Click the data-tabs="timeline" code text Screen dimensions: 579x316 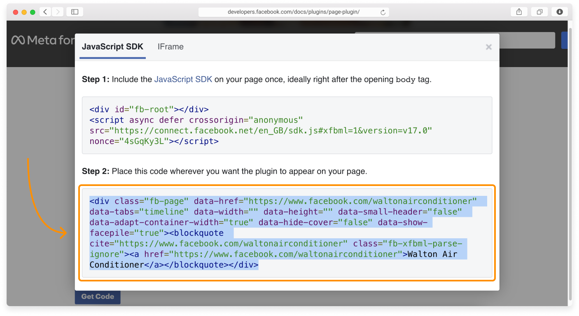click(x=139, y=212)
